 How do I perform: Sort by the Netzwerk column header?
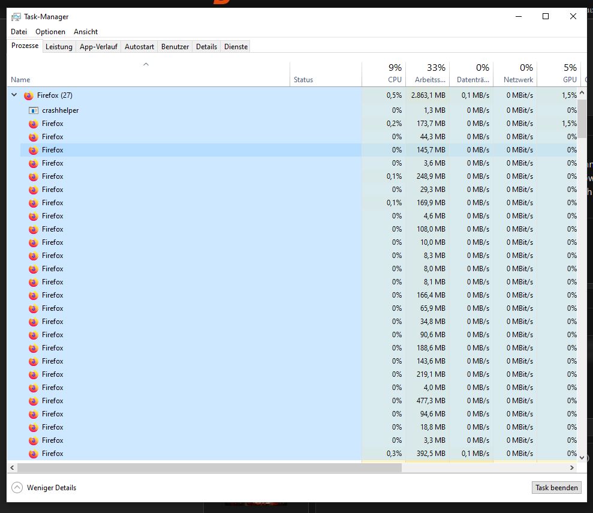[515, 74]
